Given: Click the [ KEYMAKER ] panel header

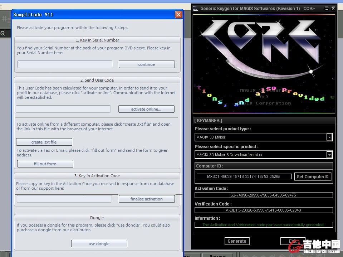Looking at the screenshot, I should pyautogui.click(x=264, y=120).
